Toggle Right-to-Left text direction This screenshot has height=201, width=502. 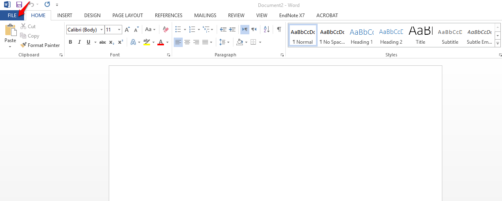point(254,29)
